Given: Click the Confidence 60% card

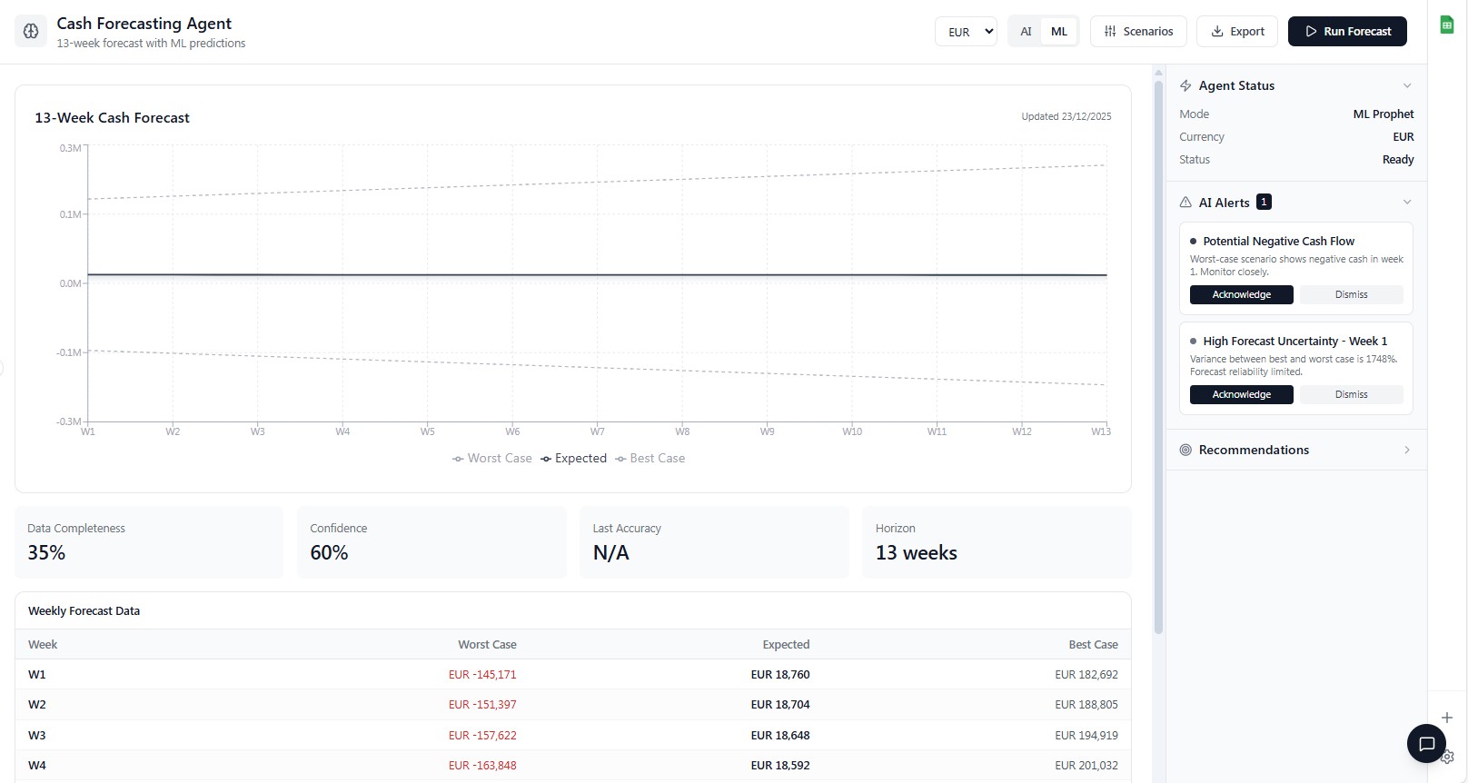Looking at the screenshot, I should 431,542.
